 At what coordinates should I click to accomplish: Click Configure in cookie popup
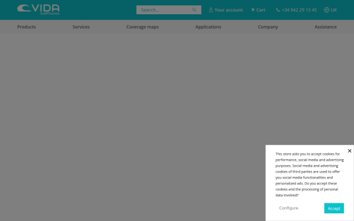point(289,208)
